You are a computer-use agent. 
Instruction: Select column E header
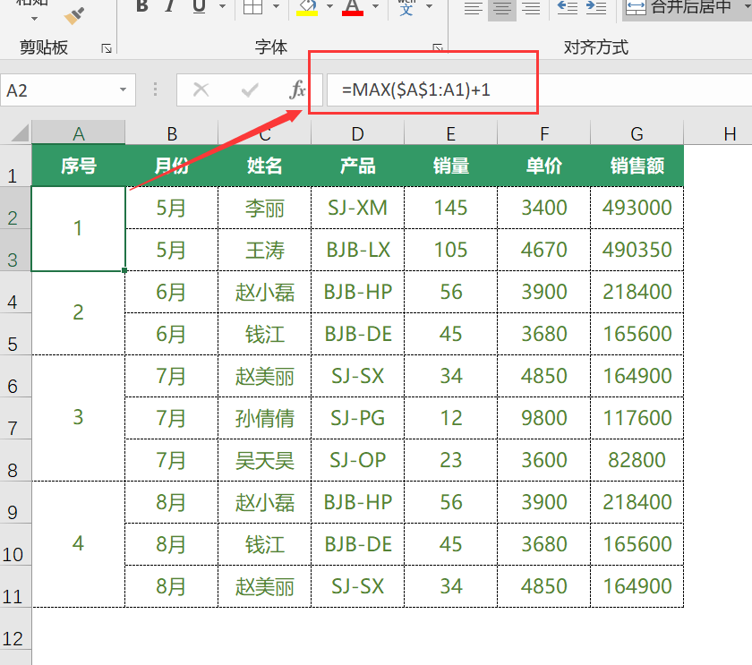451,133
